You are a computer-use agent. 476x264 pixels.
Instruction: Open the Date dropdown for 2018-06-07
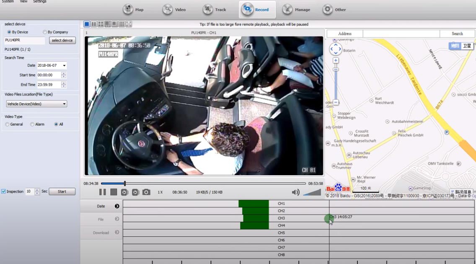click(64, 65)
